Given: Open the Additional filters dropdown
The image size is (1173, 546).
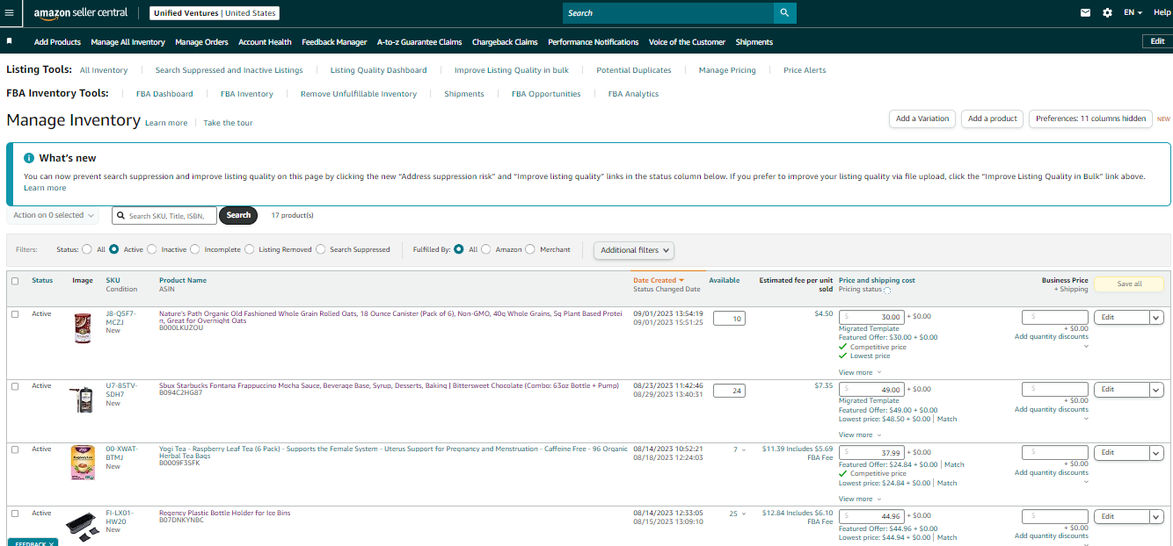Looking at the screenshot, I should pos(634,250).
